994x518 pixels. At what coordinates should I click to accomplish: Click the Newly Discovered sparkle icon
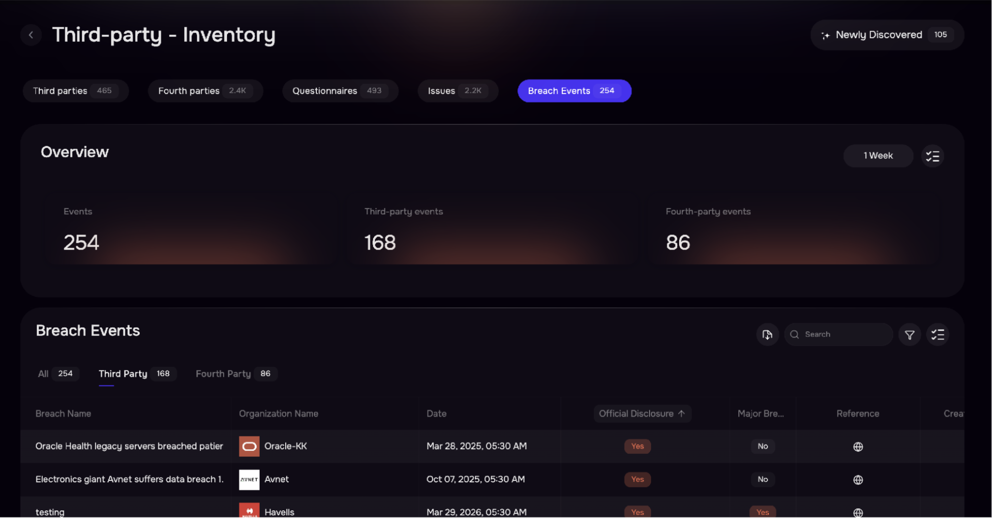click(827, 35)
